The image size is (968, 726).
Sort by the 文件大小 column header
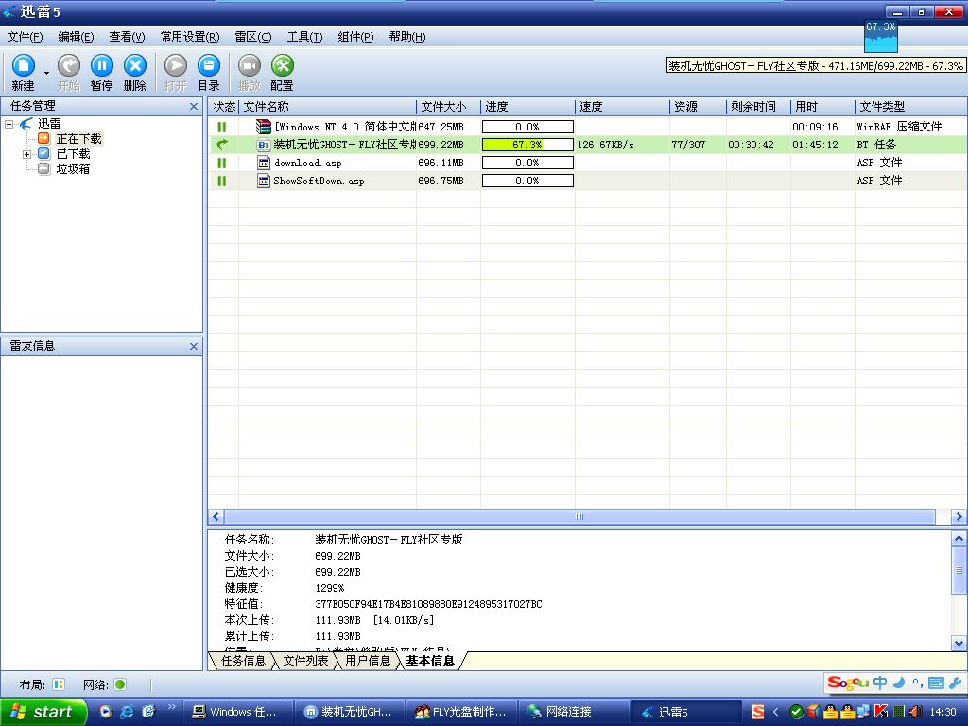click(448, 107)
